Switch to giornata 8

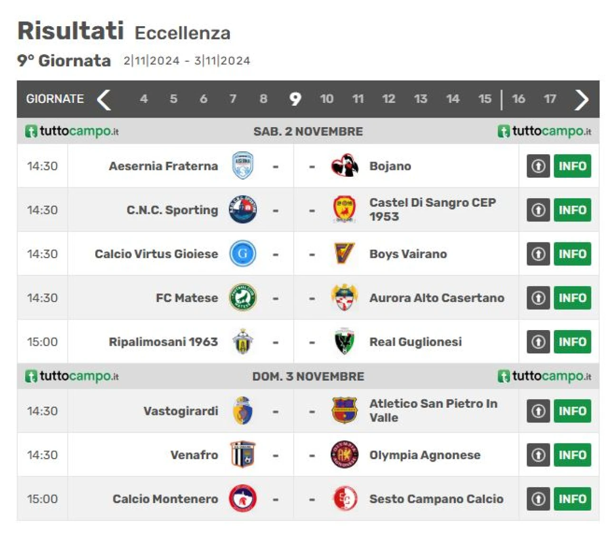[x=263, y=99]
